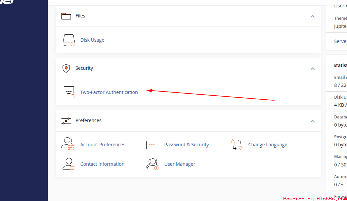Image resolution: width=347 pixels, height=201 pixels.
Task: Collapse the Preferences section
Action: click(x=312, y=121)
